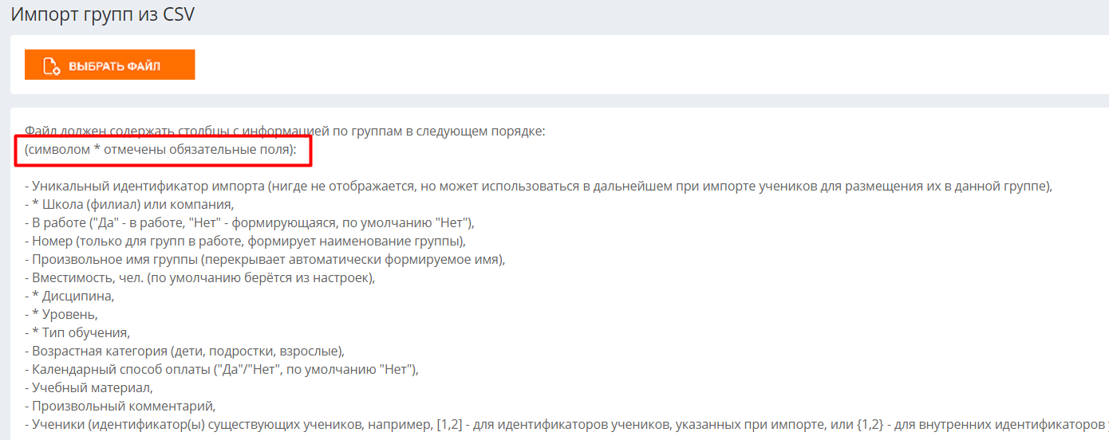Click the line Учебный материал
1109x440 pixels.
coord(89,387)
